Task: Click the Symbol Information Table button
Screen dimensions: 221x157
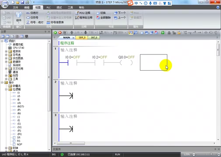Action: click(55, 22)
